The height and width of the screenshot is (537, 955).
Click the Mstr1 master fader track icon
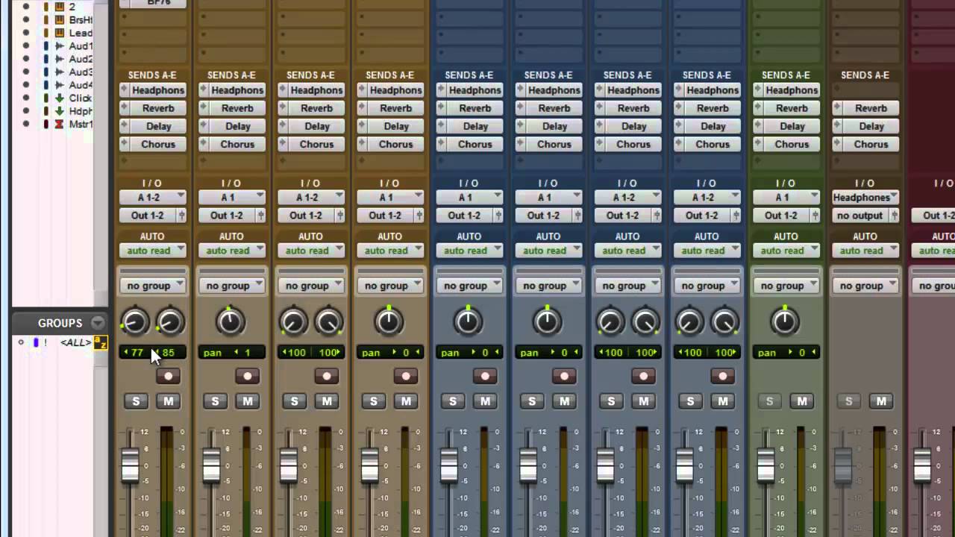[x=60, y=125]
